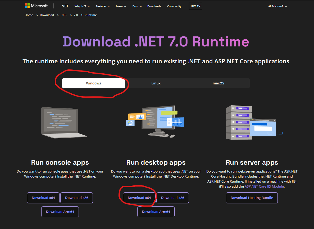Expand the All Microsoft menu
This screenshot has height=229, width=314.
coord(277,6)
